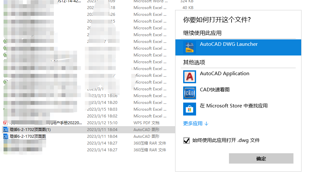This screenshot has width=317, height=181.
Task: Confirm with the 确定 button
Action: click(x=261, y=158)
